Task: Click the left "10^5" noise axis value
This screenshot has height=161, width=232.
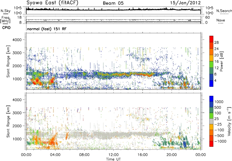Action: 18,8
